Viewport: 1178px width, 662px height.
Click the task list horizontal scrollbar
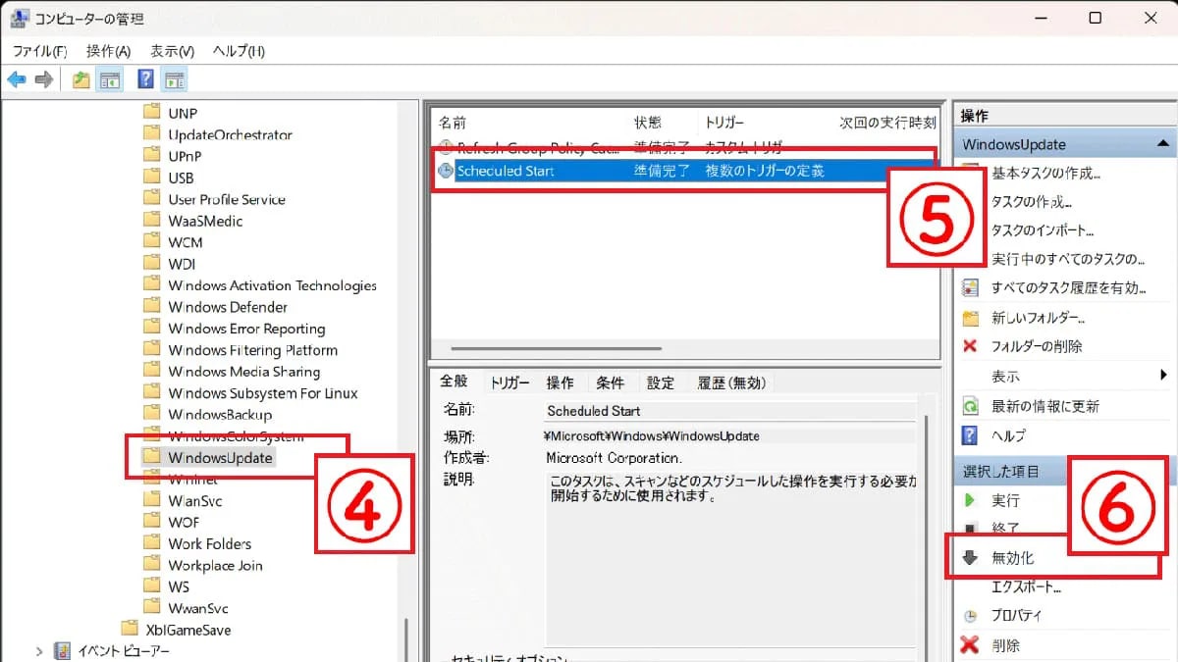pyautogui.click(x=557, y=348)
